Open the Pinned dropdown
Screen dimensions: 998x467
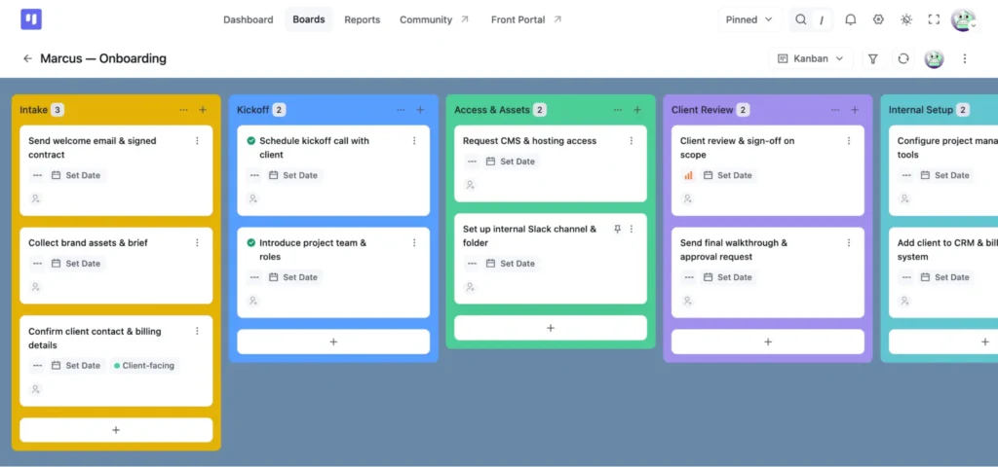[748, 19]
